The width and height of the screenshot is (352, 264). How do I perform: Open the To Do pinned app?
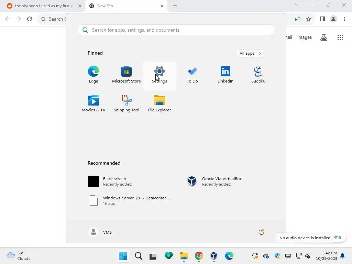click(192, 75)
